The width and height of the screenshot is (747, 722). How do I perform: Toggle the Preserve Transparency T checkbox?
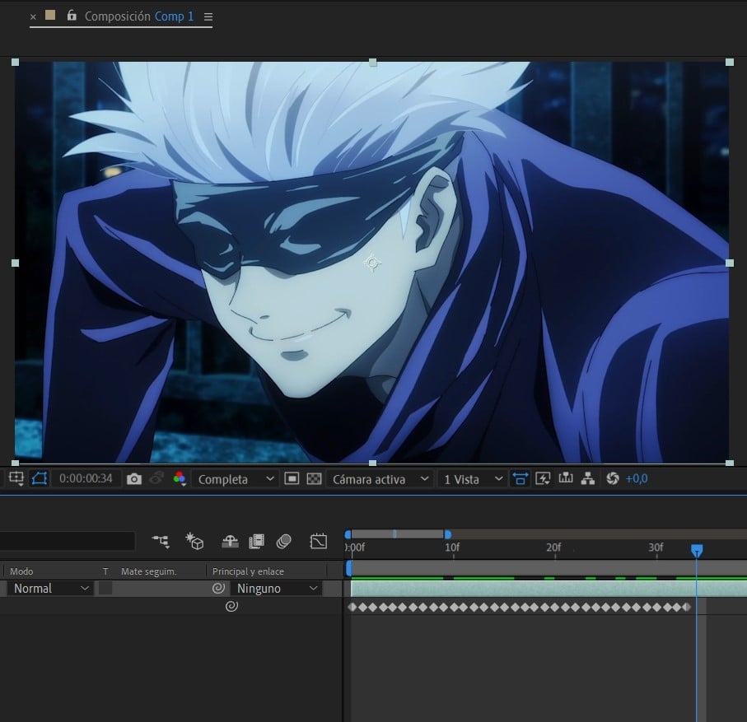[105, 588]
